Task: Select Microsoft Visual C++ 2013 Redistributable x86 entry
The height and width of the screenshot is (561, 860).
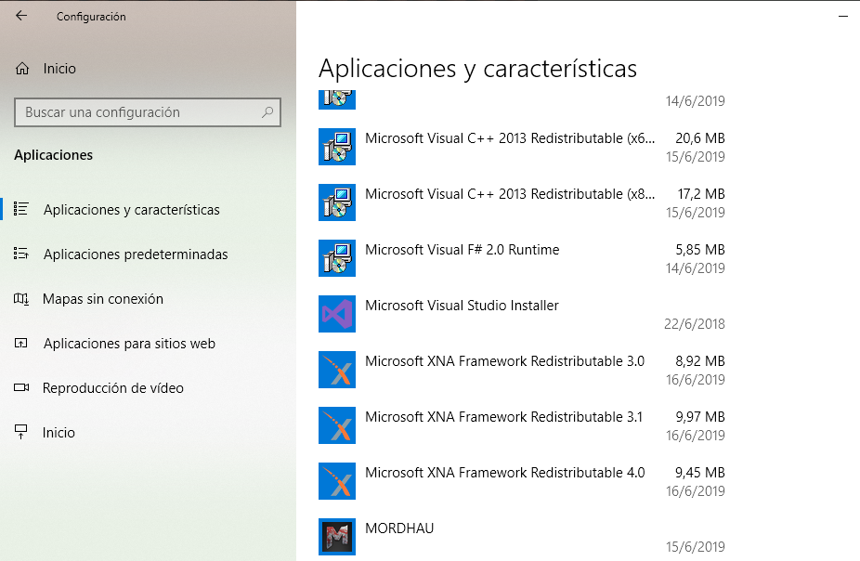Action: click(522, 202)
